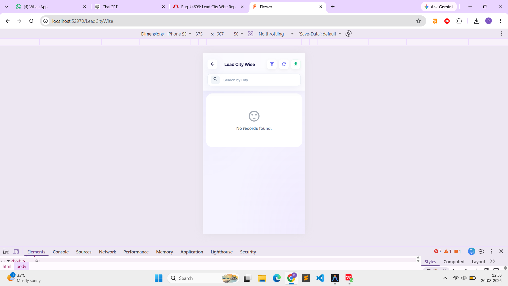Open device toolbar more options menu

501,34
